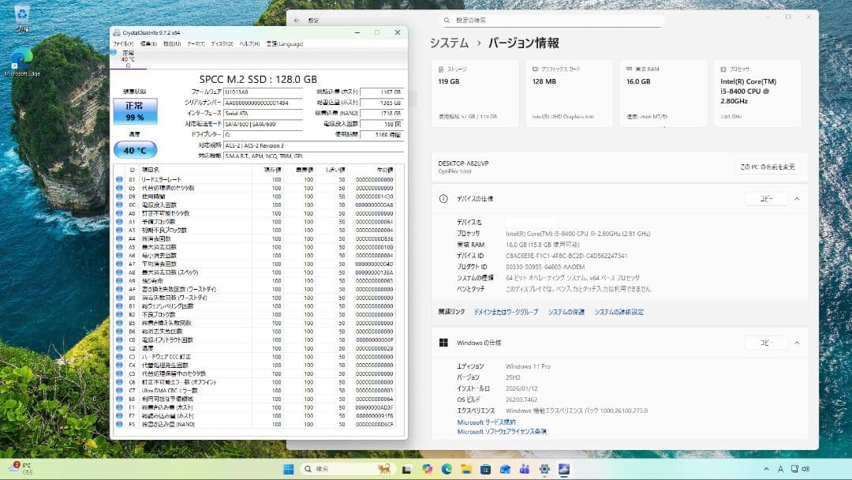
Task: Click the firmware value U1013A0 field
Action: click(263, 92)
